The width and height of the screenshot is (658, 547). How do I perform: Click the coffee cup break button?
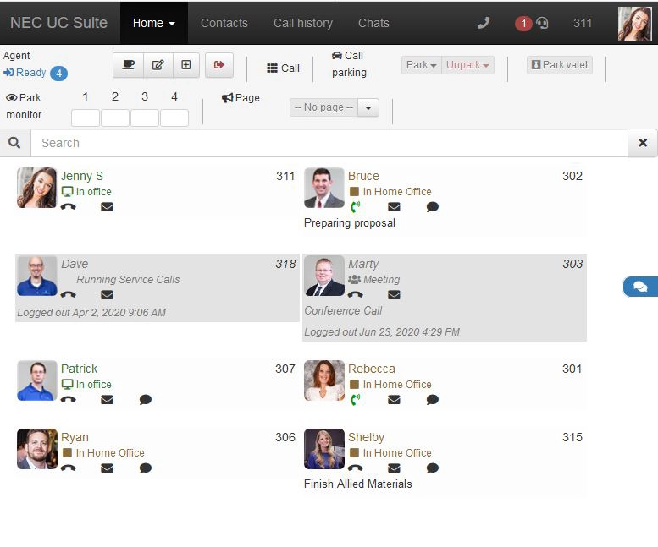128,65
